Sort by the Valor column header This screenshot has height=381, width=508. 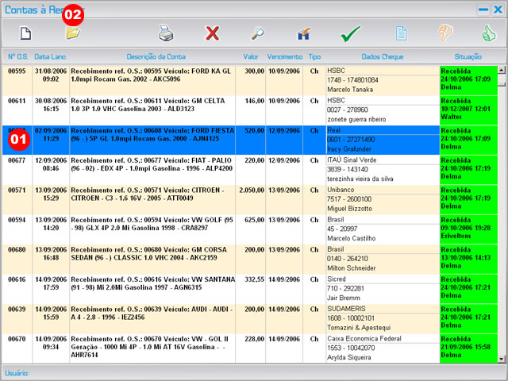(251, 57)
